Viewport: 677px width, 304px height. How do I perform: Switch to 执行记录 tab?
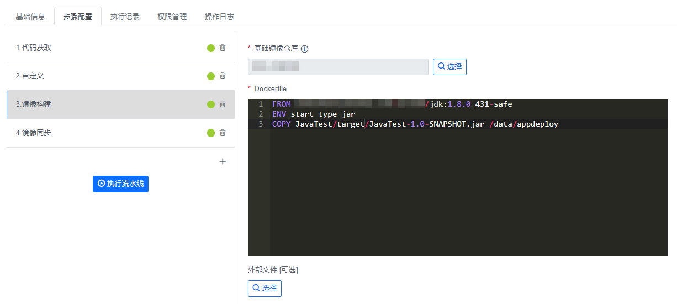pyautogui.click(x=125, y=17)
